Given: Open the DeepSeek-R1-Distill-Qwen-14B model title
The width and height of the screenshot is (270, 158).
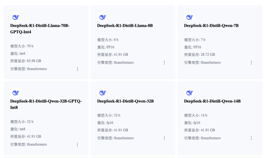Looking at the screenshot, I should point(212,101).
